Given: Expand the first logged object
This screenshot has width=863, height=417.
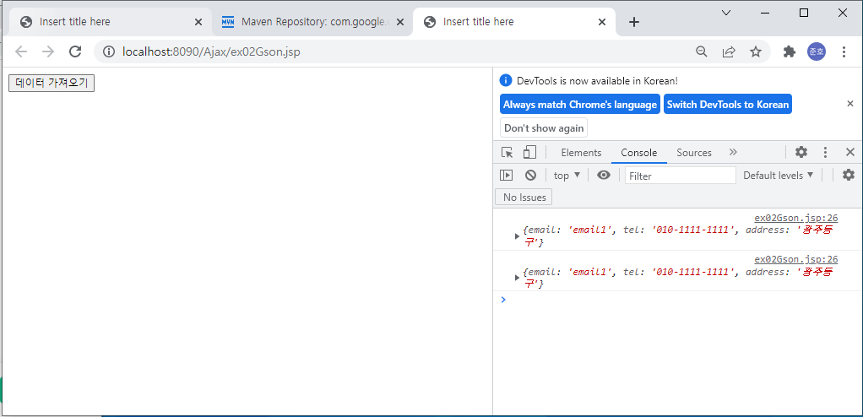Looking at the screenshot, I should coord(517,236).
